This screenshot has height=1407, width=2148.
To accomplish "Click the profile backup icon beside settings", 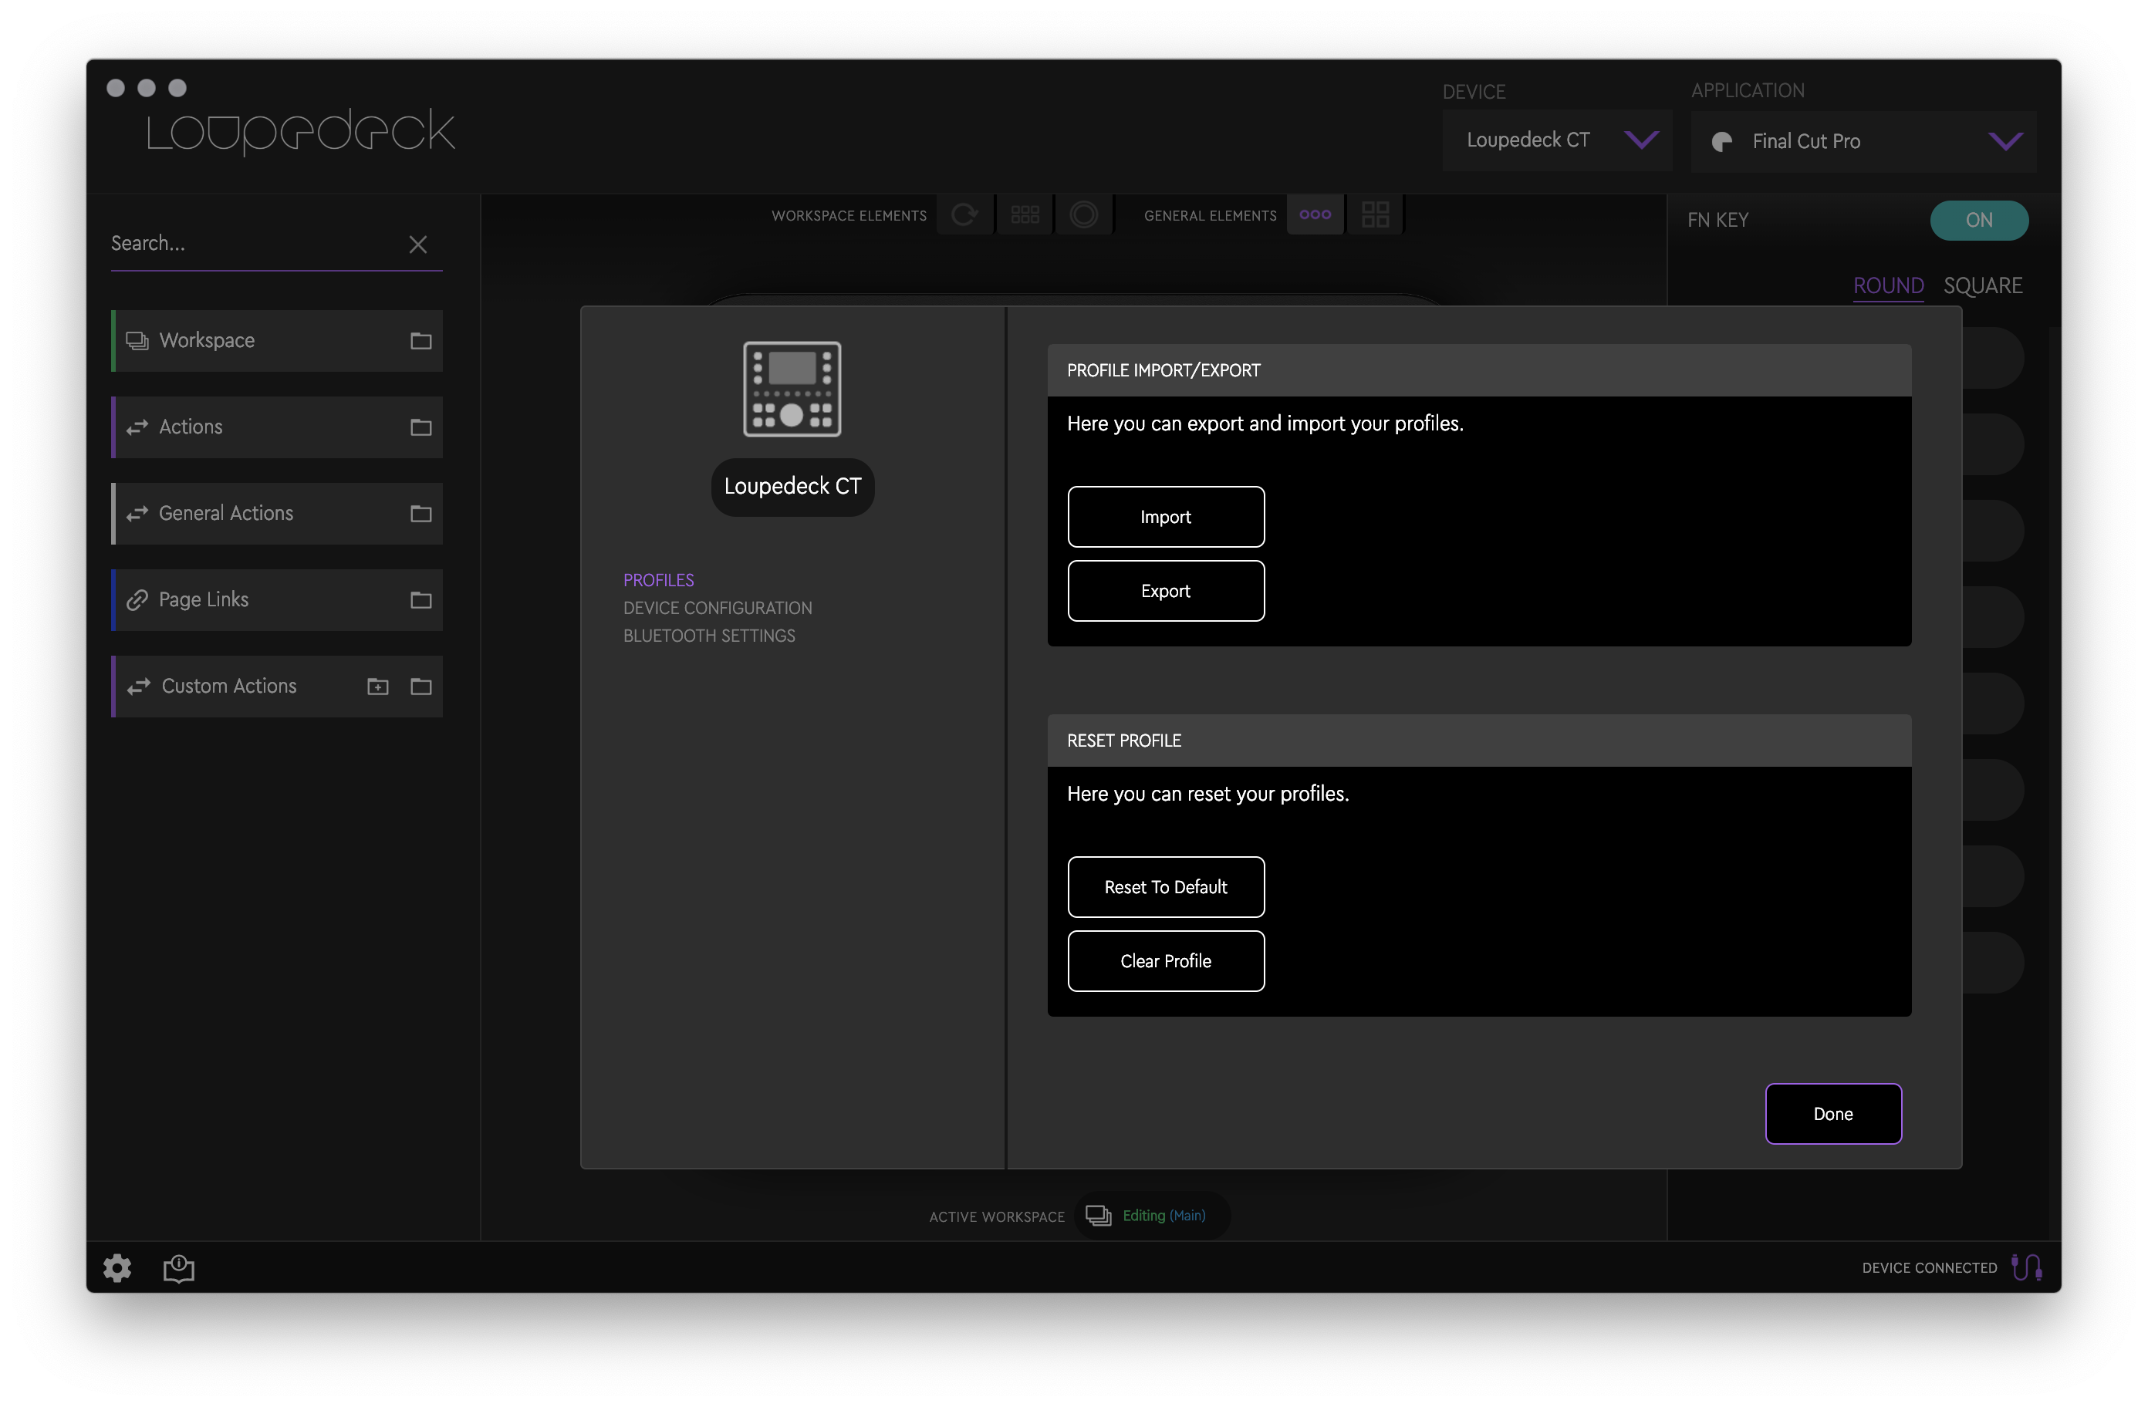I will point(179,1268).
